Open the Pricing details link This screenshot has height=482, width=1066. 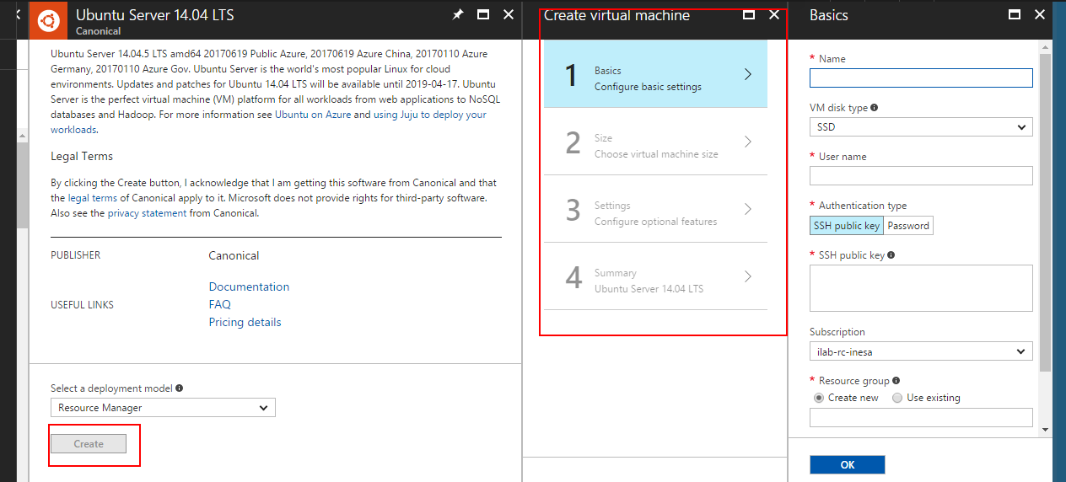(x=245, y=322)
